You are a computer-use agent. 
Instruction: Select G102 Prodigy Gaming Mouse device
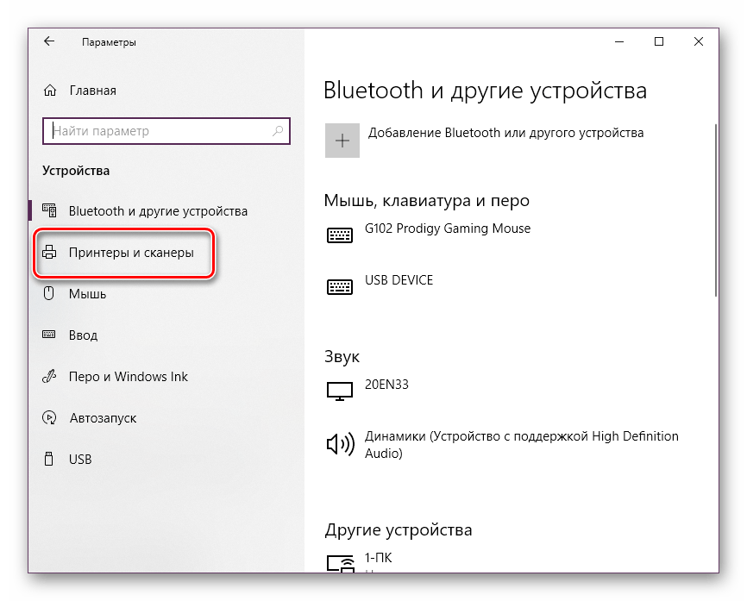click(448, 229)
